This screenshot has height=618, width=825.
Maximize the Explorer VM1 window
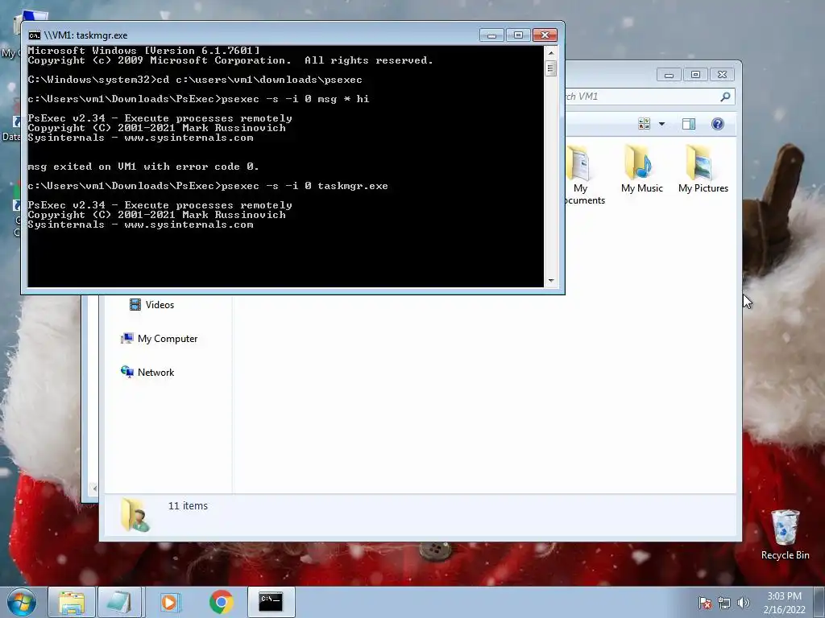695,75
